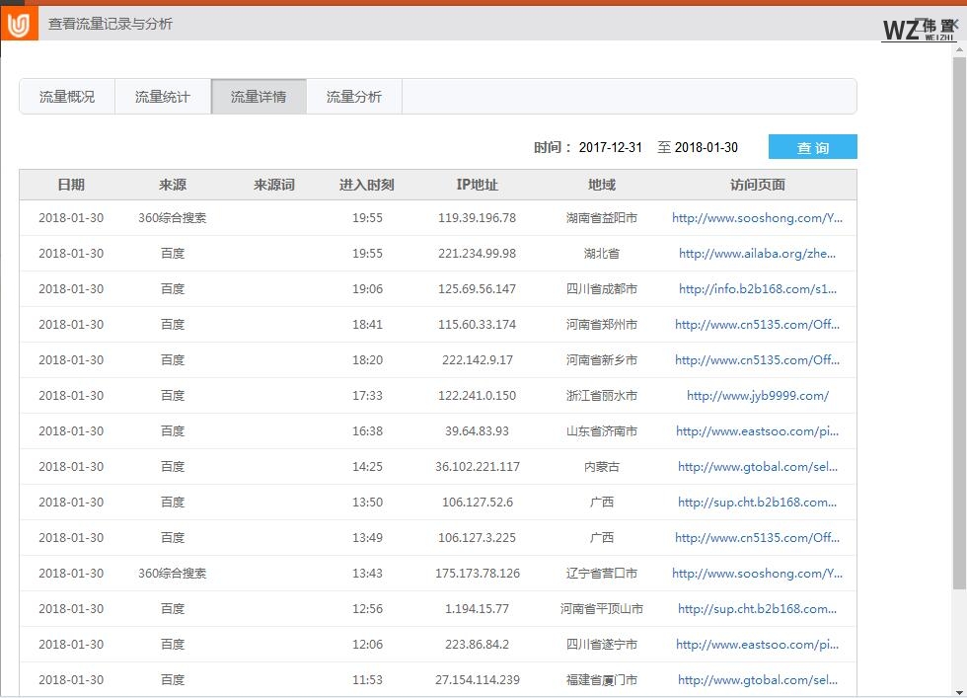This screenshot has width=967, height=698.
Task: Click the info.b2b168.com page link
Action: [757, 289]
